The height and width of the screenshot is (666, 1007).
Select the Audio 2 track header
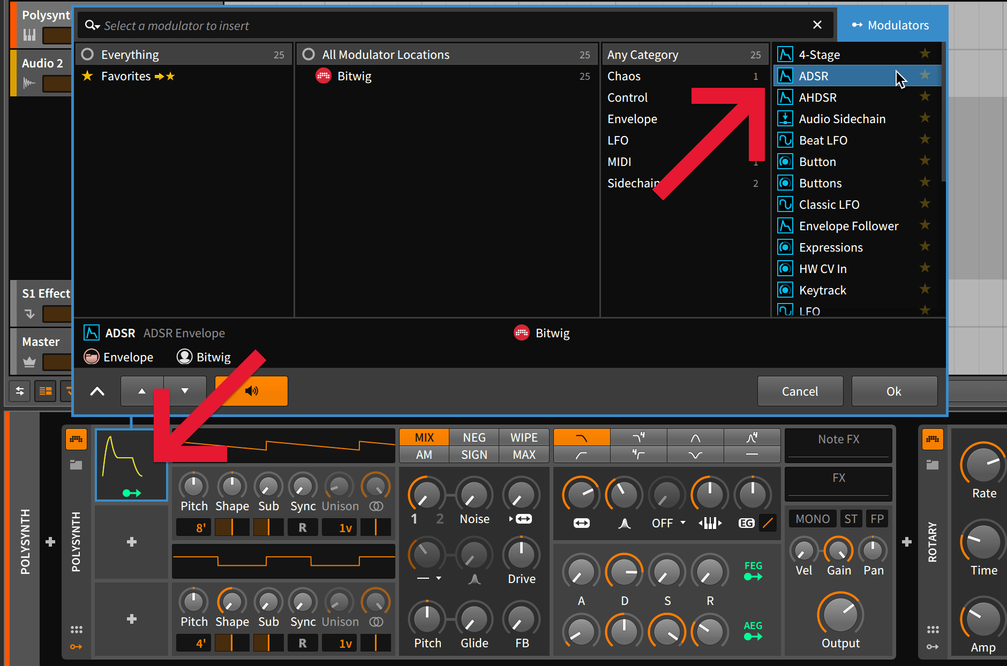click(42, 73)
